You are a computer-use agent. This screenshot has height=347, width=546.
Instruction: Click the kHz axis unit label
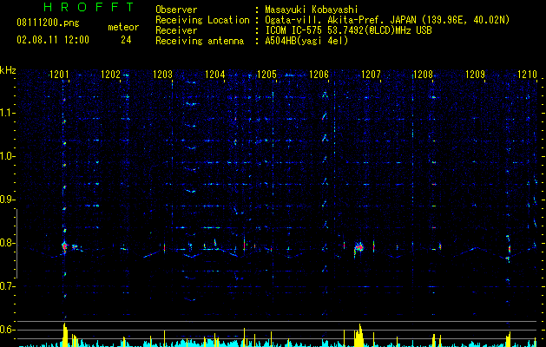8,70
